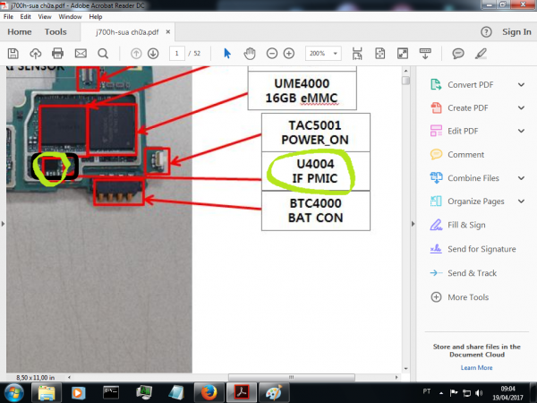537x403 pixels.
Task: Open the read mode toolbar icon
Action: [425, 54]
